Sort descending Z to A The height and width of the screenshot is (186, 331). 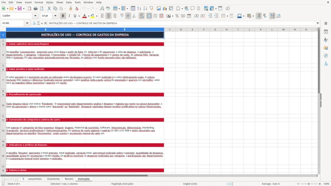coord(145,8)
